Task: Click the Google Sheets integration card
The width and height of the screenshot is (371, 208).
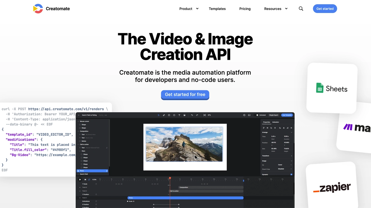Action: pyautogui.click(x=332, y=88)
